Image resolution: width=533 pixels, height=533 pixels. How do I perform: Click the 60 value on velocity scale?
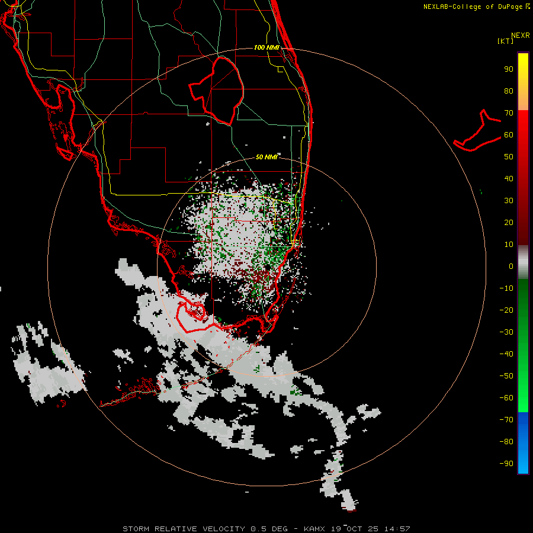pyautogui.click(x=509, y=135)
